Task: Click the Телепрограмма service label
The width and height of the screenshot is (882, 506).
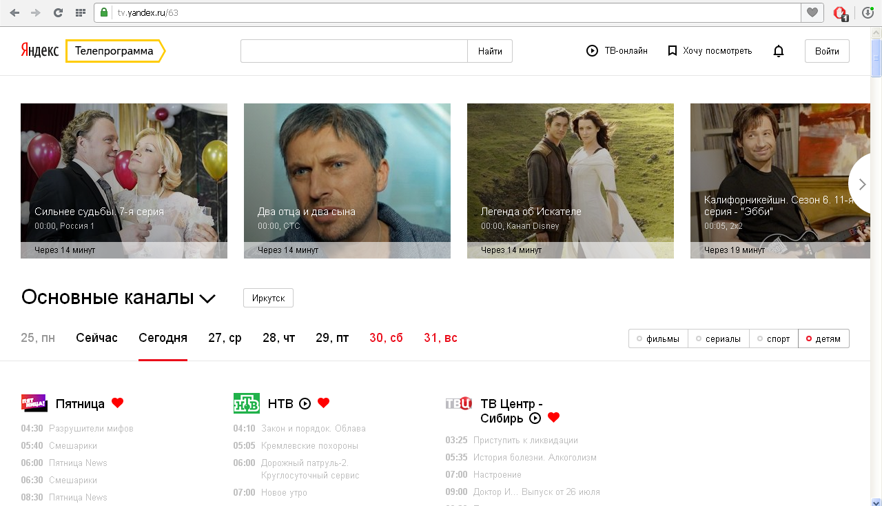Action: 114,51
